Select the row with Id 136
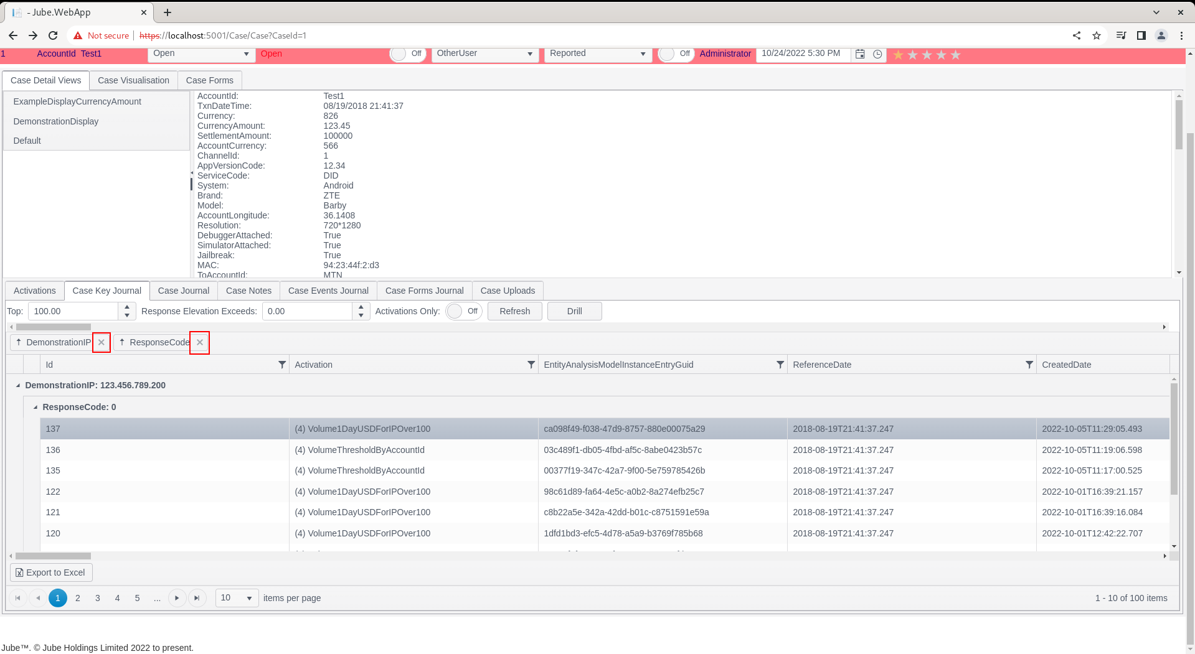The width and height of the screenshot is (1195, 654). (x=605, y=450)
